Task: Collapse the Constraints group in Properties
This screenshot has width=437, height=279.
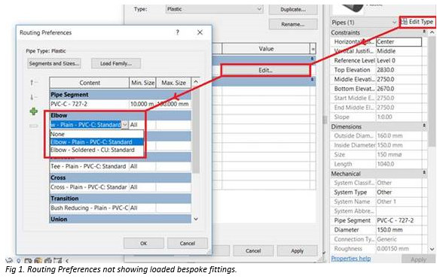Action: tap(424, 32)
